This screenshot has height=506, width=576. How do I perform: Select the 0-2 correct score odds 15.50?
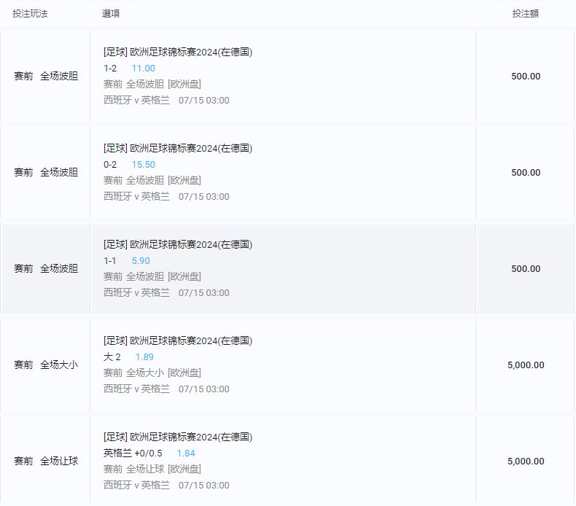click(x=143, y=165)
